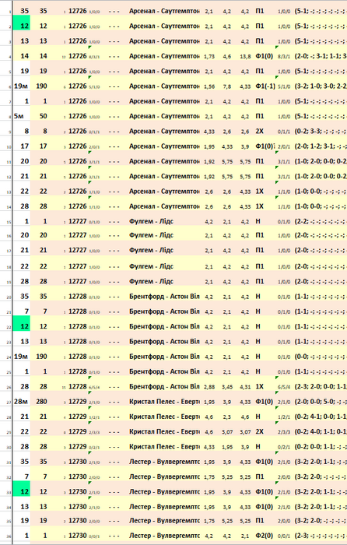Click 190 in the Брентфорд row
This screenshot has width=347, height=545.
(41, 357)
